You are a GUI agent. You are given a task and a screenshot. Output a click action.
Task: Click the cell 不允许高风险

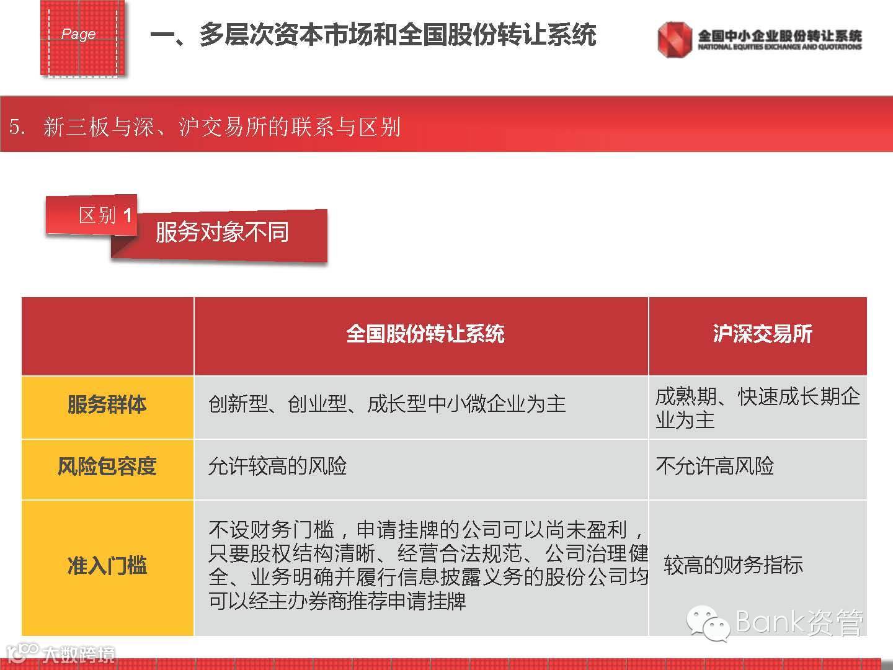coord(758,469)
